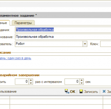The height and width of the screenshot is (109, 111).
Task: Decrease the retry count with the down arrow
Action: 31,83
